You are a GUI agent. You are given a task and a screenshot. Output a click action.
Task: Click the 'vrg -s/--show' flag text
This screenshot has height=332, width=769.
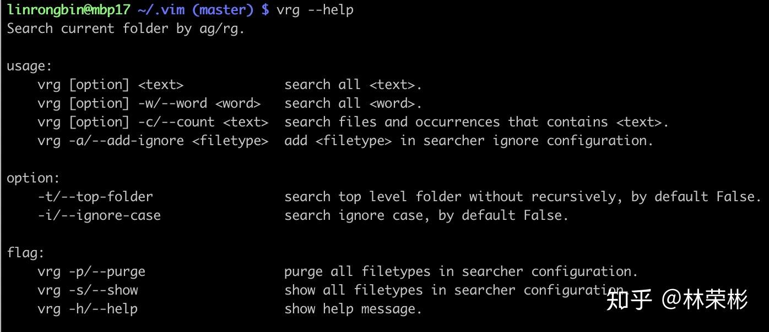(88, 290)
